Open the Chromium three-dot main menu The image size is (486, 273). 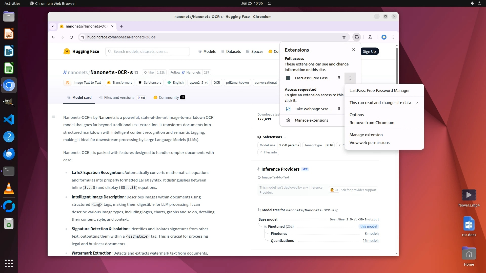coord(393,37)
